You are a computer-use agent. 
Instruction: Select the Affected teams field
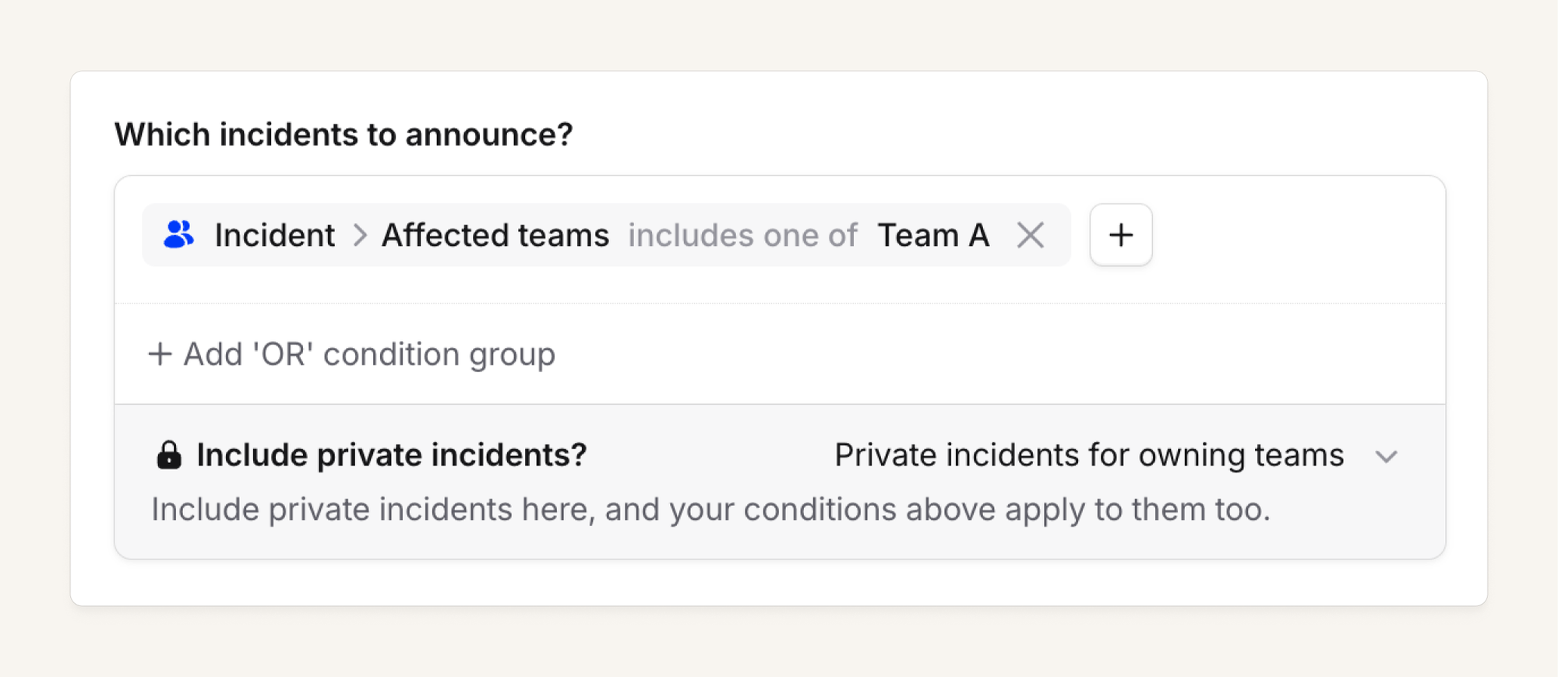click(x=495, y=235)
